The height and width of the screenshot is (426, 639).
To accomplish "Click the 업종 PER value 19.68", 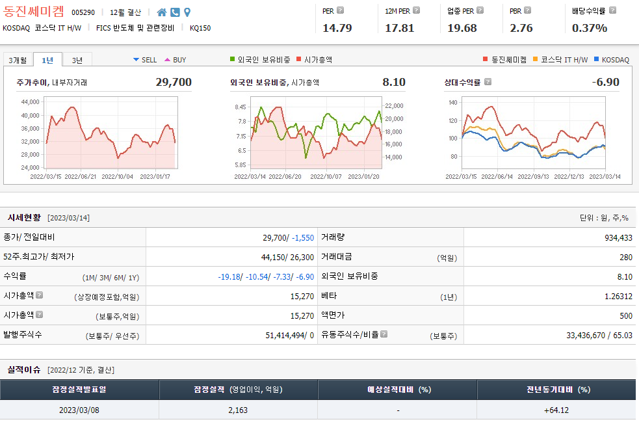I will [462, 28].
